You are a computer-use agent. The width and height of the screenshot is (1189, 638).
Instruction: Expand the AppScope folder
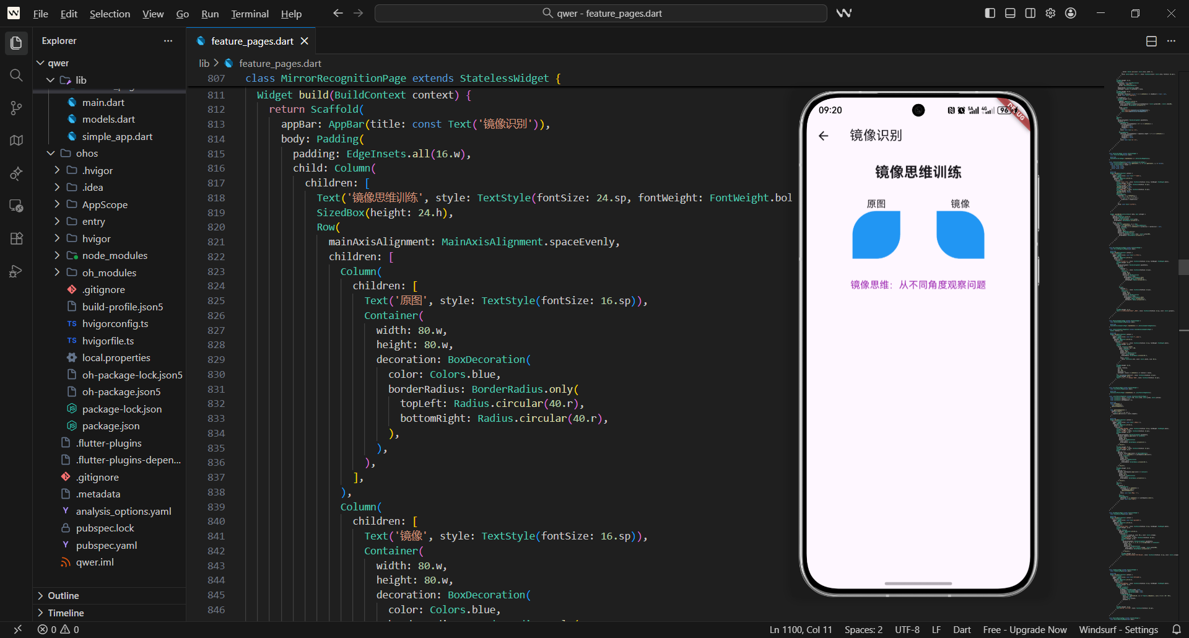pos(57,204)
